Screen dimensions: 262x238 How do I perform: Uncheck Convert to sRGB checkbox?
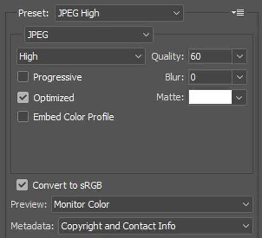pyautogui.click(x=22, y=185)
